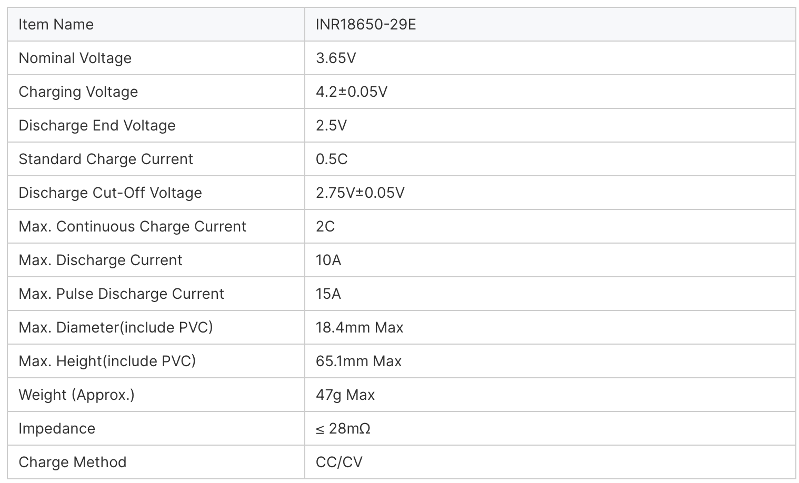Click the ≤ 28mΩ impedance value
This screenshot has width=799, height=483.
click(343, 428)
